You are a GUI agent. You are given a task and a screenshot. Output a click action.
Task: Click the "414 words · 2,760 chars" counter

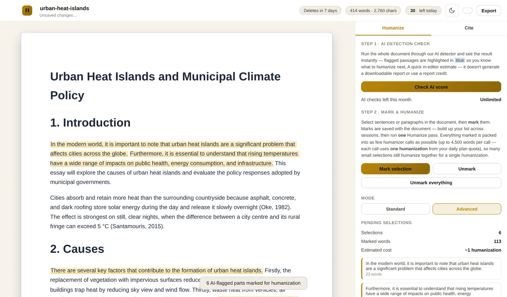click(x=373, y=11)
